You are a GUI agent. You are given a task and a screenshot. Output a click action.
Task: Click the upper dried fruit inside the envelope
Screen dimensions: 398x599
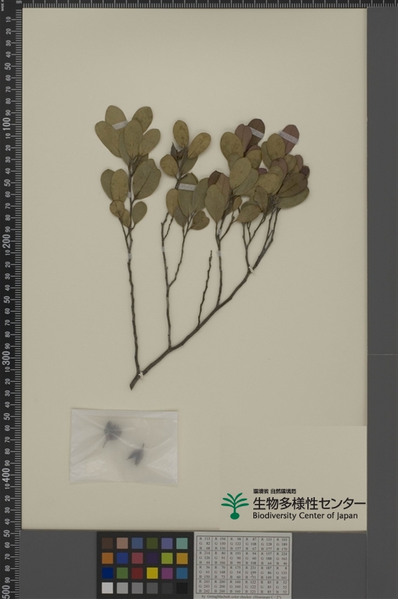point(112,432)
